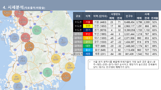Click the blue 602만 Gyeongbuk bubble
Viewport: 161px width, 90px height.
63,41
